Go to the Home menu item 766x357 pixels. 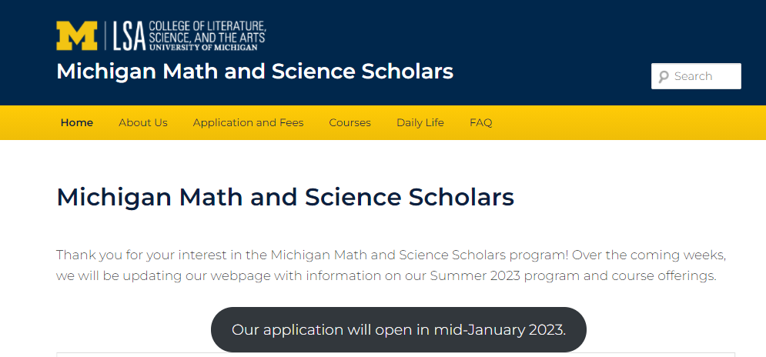click(77, 122)
